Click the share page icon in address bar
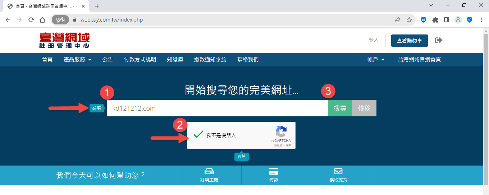 point(398,20)
